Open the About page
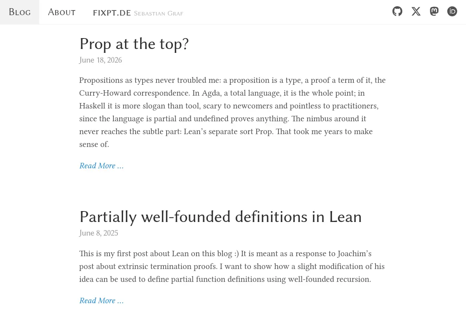 tap(62, 12)
